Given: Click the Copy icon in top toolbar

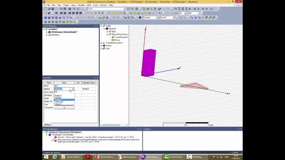Looking at the screenshot, I should 61,9.
